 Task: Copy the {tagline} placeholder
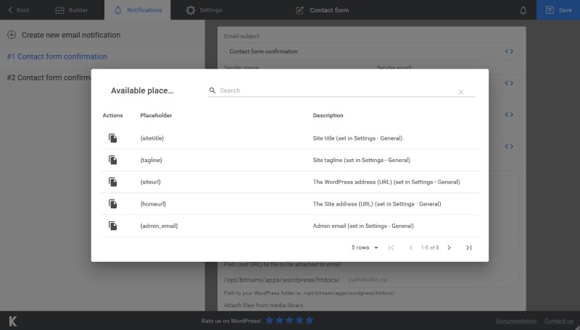[113, 160]
